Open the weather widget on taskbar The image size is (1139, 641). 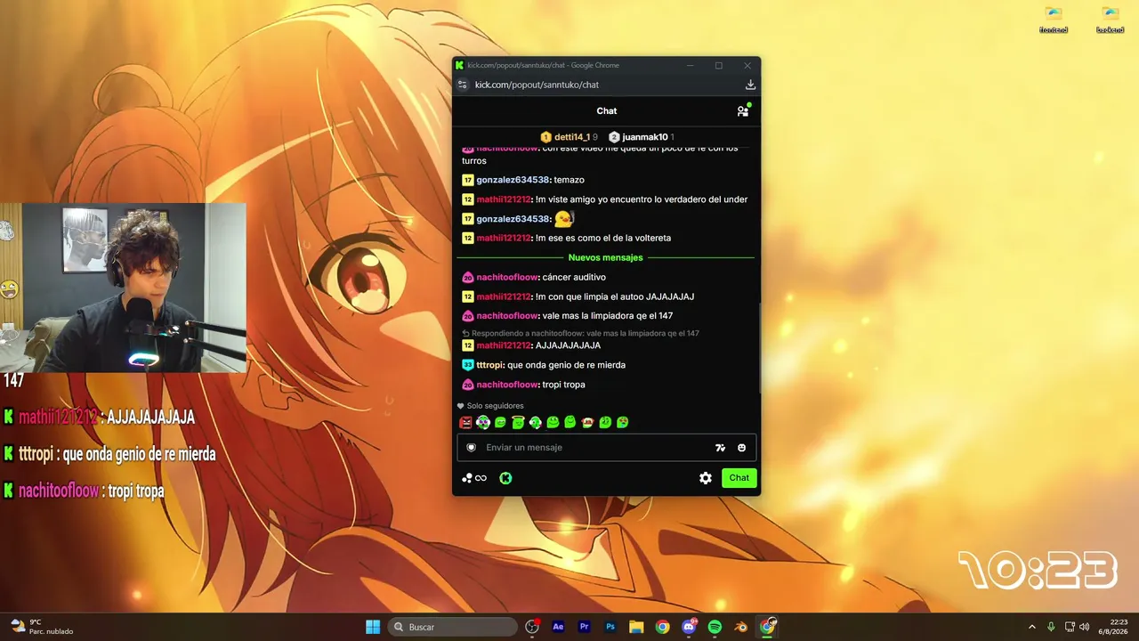click(x=41, y=627)
